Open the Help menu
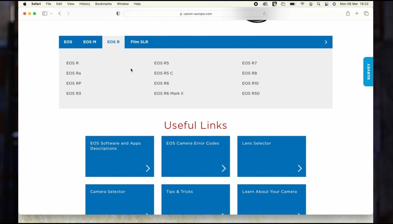393x224 pixels. click(x=137, y=4)
